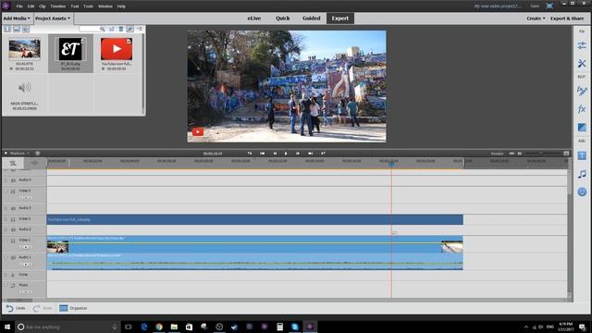Image resolution: width=592 pixels, height=333 pixels.
Task: Toggle Video 2 track visibility icon
Action: [x=13, y=219]
